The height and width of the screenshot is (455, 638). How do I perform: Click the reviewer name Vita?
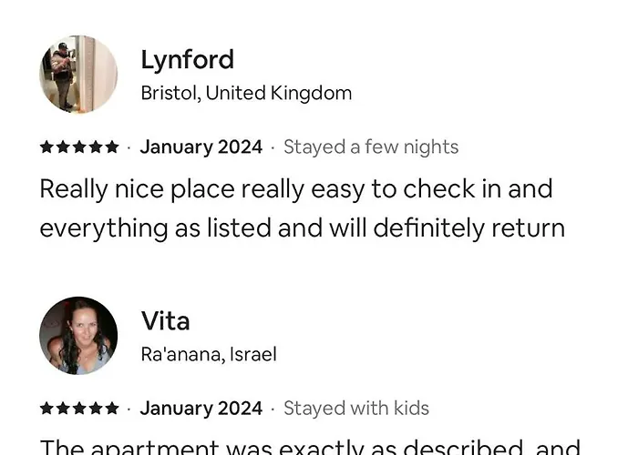165,321
